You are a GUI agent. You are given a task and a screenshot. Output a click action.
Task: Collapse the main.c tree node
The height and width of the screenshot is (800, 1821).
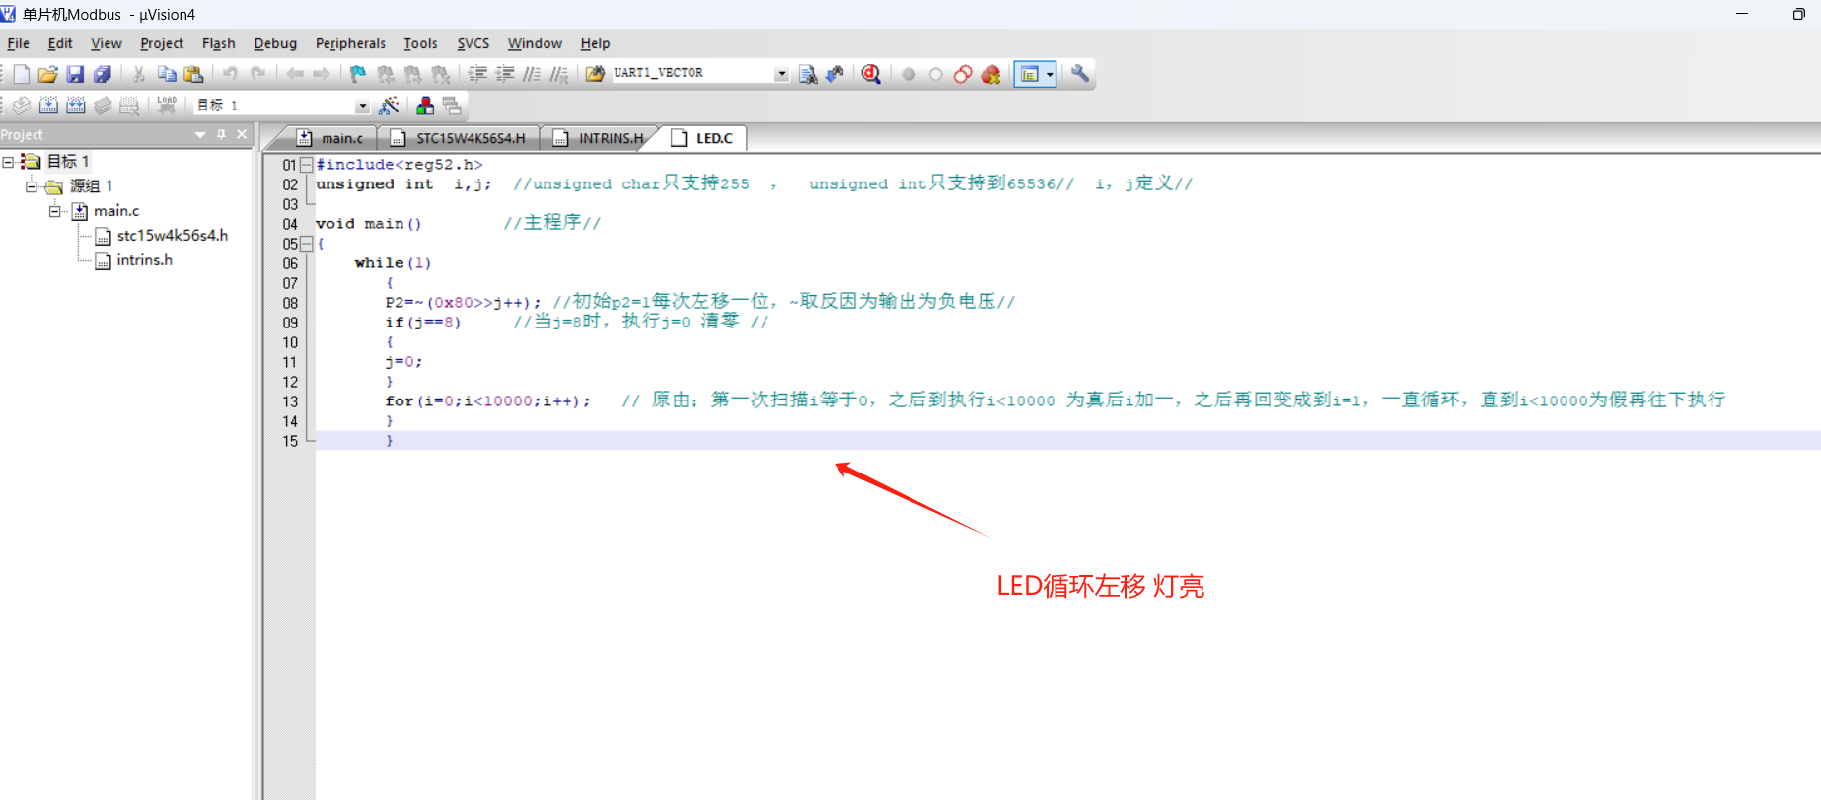click(x=55, y=210)
